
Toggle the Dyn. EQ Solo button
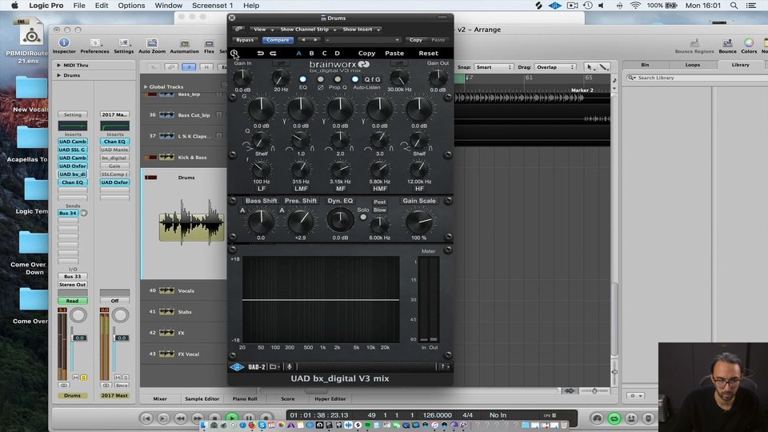[363, 217]
